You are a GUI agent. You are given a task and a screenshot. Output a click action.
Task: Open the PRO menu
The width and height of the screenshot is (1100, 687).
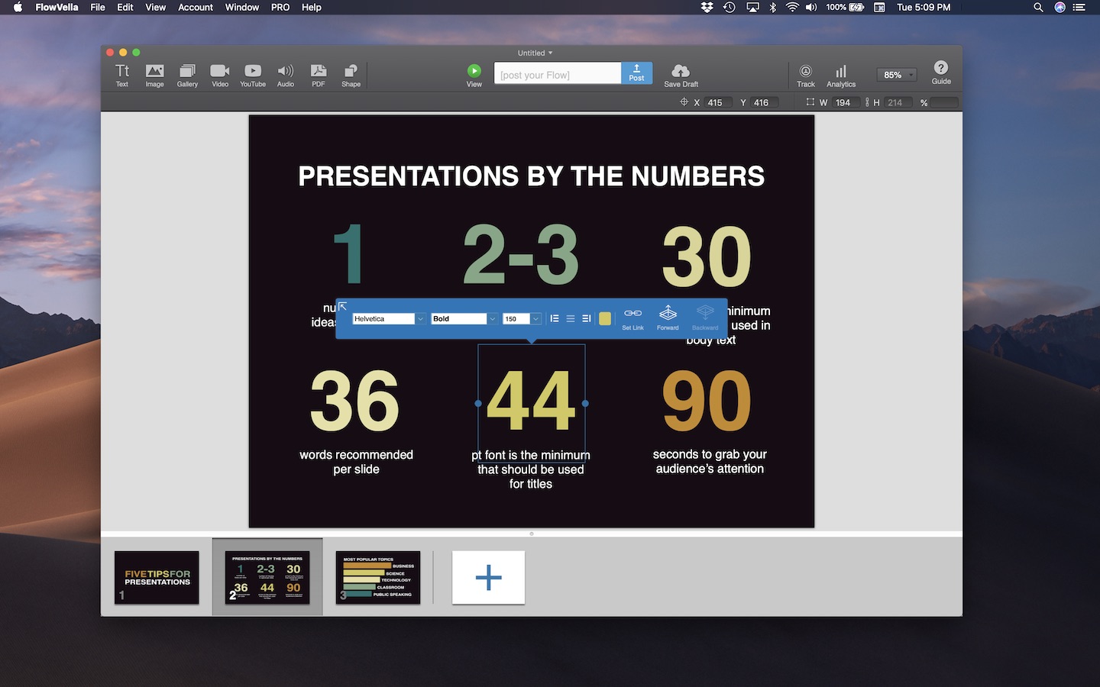280,7
